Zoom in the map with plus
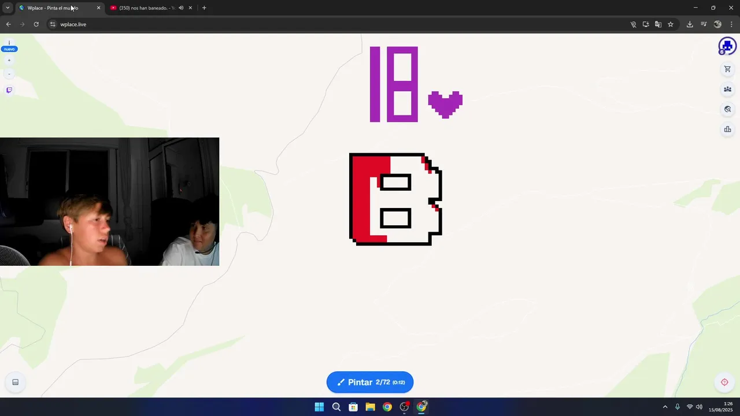The height and width of the screenshot is (416, 740). 9,60
